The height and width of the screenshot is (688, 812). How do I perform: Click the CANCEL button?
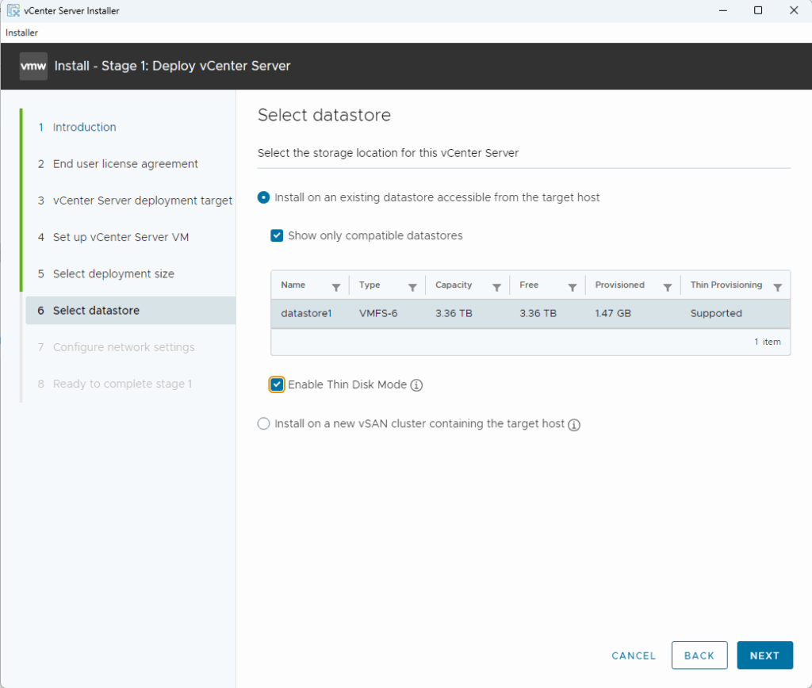click(x=634, y=656)
